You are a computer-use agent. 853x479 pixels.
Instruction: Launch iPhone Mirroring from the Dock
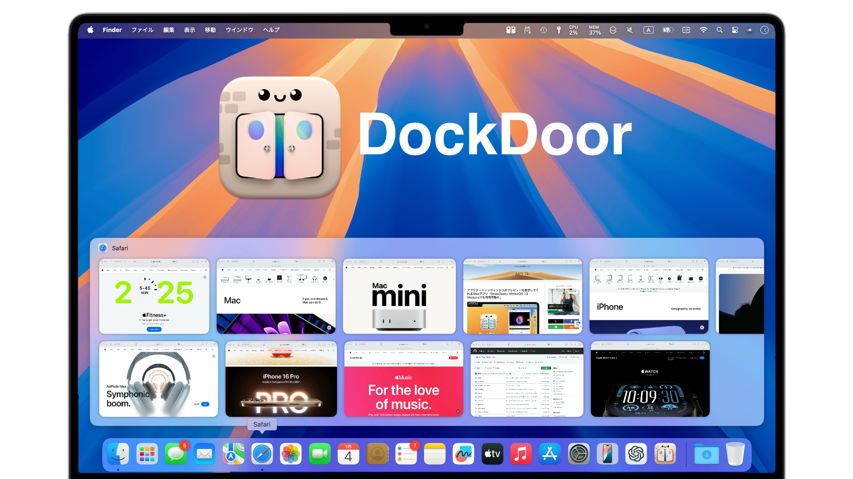pos(607,454)
